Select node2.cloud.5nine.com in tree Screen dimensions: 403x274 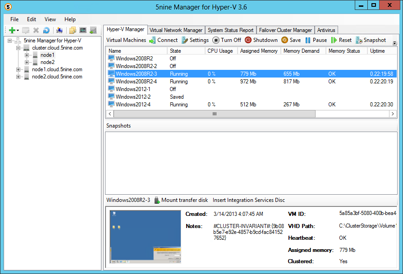point(57,77)
